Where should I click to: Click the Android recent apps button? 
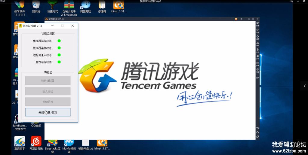click(x=257, y=137)
